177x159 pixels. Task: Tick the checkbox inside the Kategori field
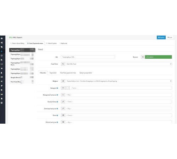(67, 88)
